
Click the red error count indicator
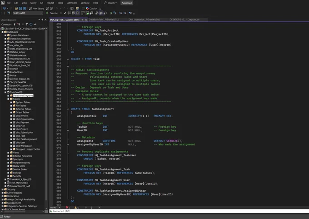pos(68,207)
